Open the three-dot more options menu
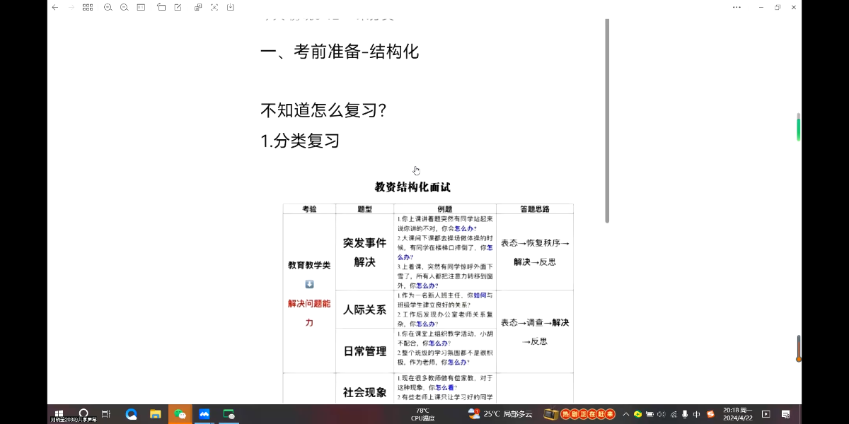Screen dimensions: 849x424 click(737, 7)
